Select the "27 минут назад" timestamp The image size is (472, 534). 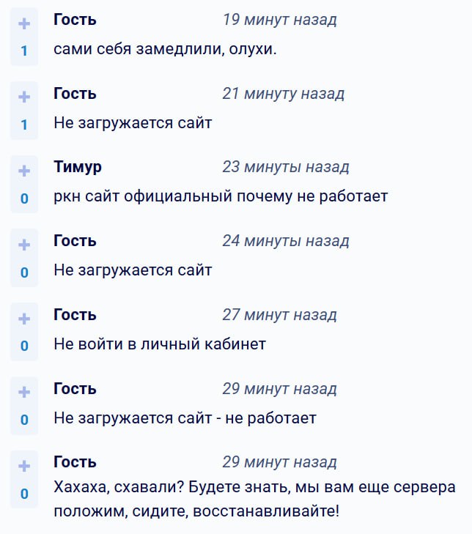coord(279,315)
